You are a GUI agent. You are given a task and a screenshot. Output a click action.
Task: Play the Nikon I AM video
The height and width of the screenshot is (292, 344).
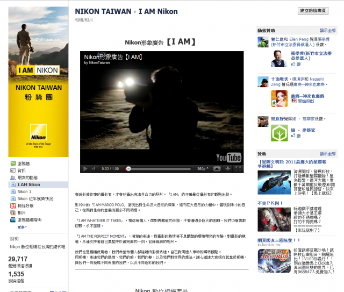[85, 169]
